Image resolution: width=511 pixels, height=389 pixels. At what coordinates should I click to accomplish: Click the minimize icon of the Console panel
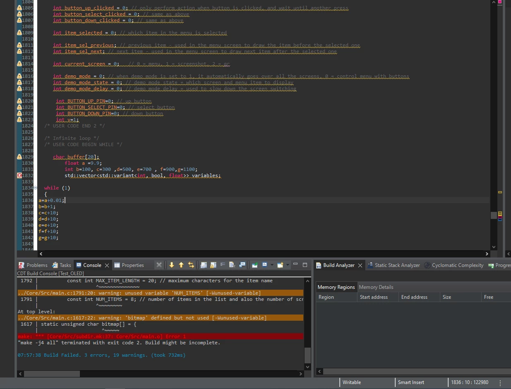pos(295,264)
